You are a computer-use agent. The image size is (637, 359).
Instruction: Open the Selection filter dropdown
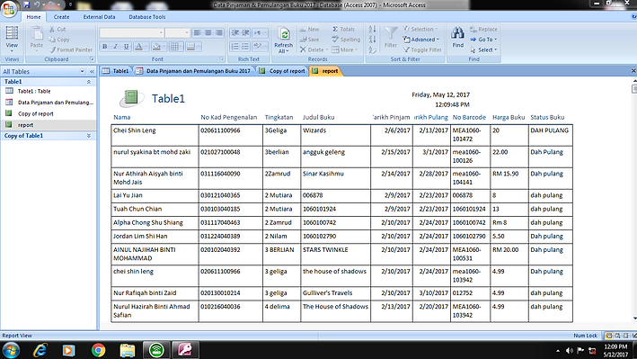[420, 30]
